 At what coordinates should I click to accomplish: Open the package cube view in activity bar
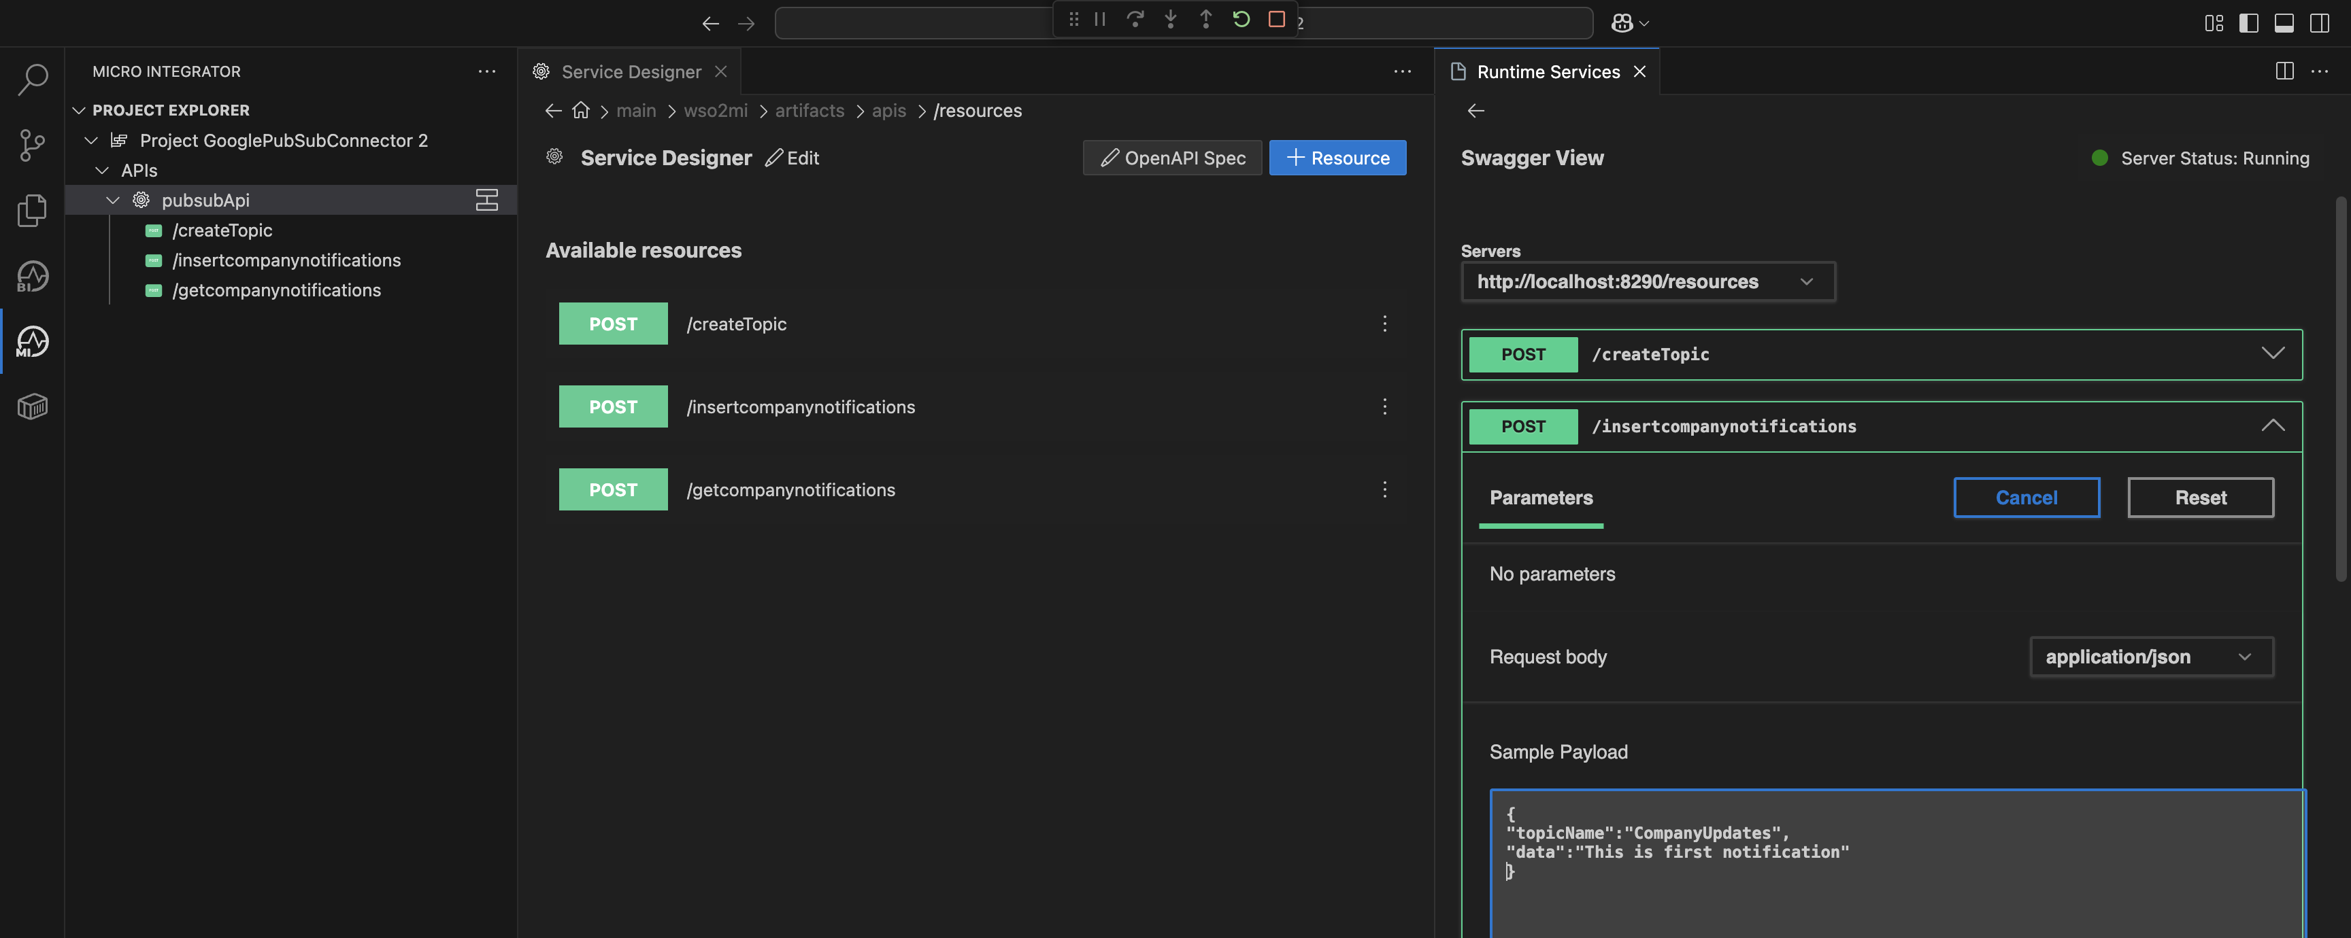click(33, 406)
